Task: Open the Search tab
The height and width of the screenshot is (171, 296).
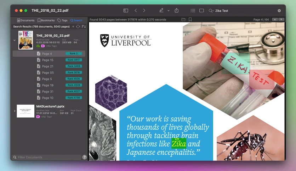Action: [x=76, y=20]
